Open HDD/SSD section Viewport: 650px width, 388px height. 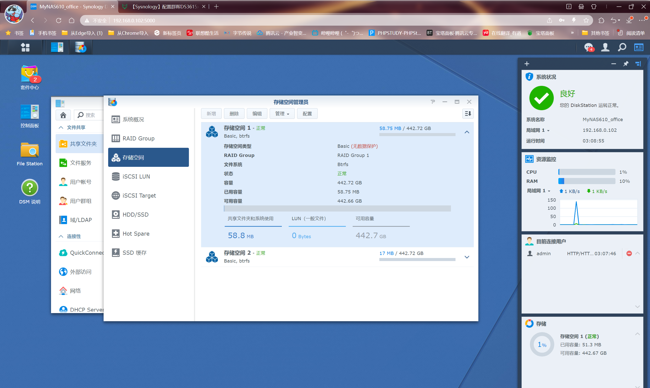click(149, 215)
